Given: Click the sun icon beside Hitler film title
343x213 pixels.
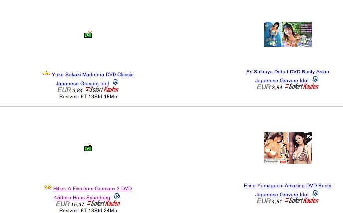Looking at the screenshot, I should tap(48, 187).
